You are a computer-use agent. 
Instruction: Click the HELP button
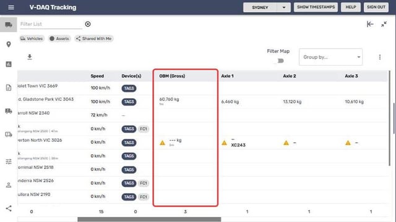point(351,7)
